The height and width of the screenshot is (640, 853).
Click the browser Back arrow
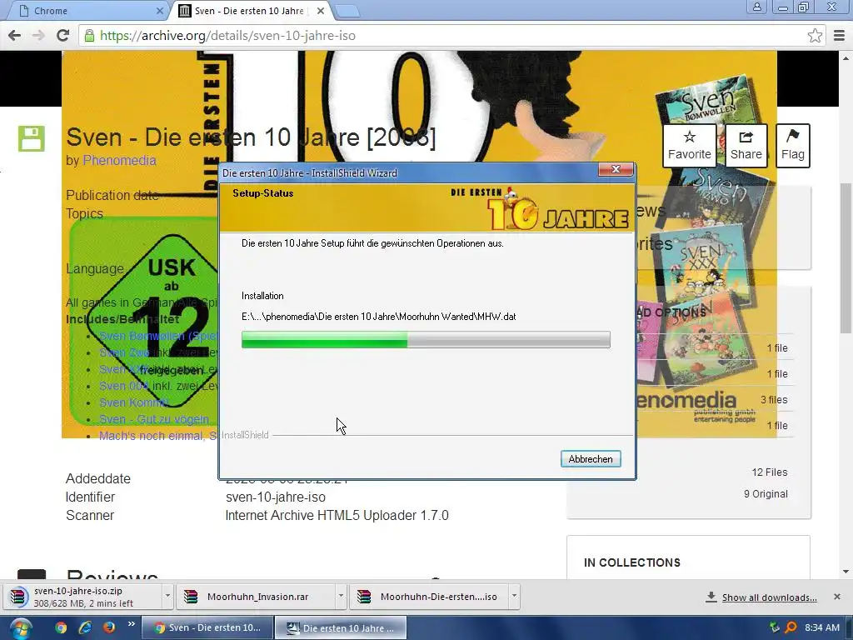(15, 36)
